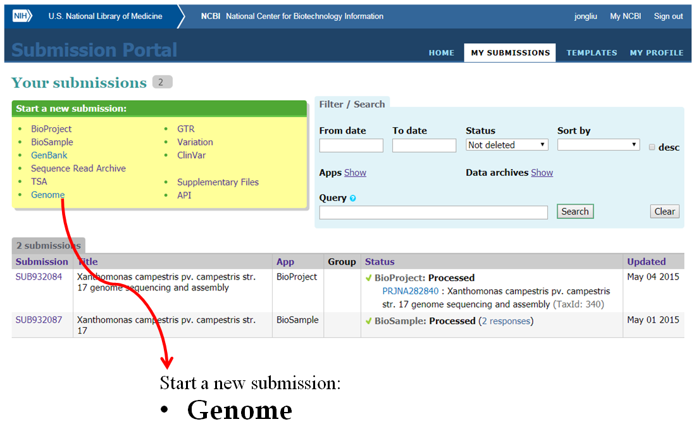
Task: Go to the HOME tab
Action: tap(441, 53)
